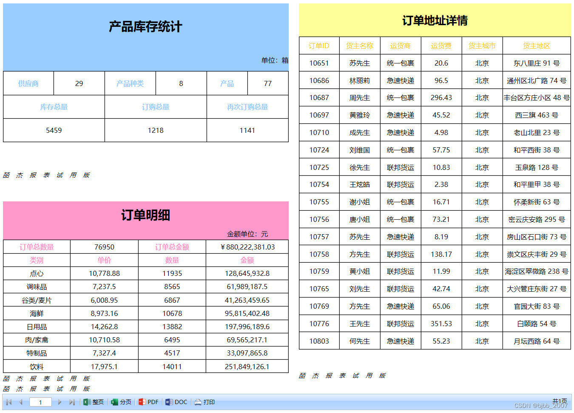The height and width of the screenshot is (413, 574).
Task: Click the 单价 column header
Action: click(x=104, y=260)
